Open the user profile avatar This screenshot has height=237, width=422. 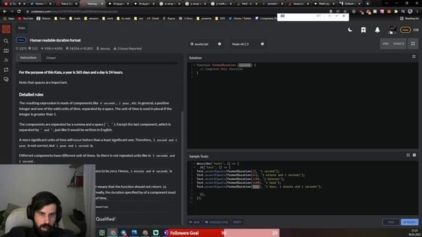click(x=392, y=30)
